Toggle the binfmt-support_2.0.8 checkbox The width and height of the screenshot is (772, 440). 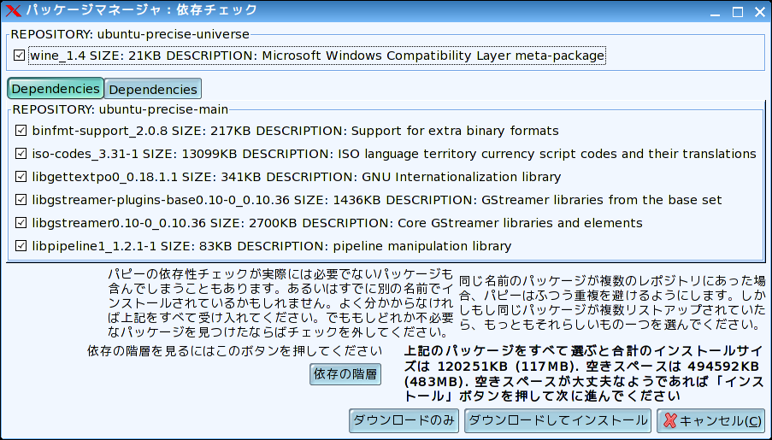tap(21, 131)
